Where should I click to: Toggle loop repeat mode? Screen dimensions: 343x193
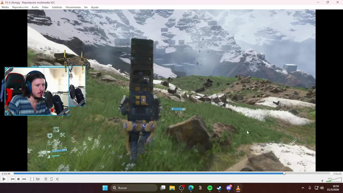51,179
